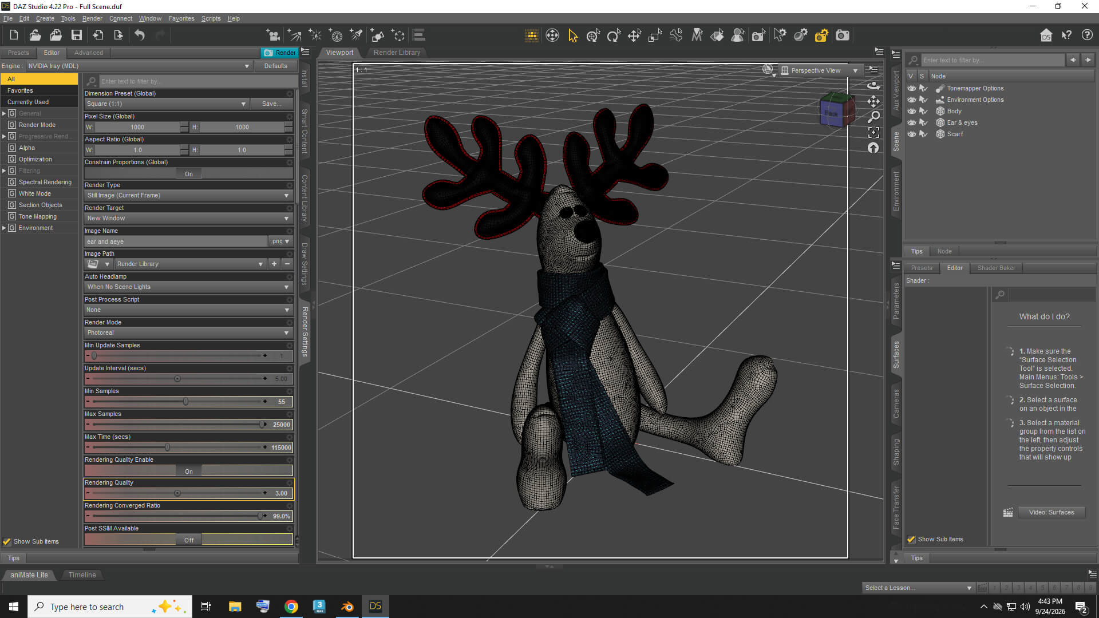Screen dimensions: 1099x618
Task: Switch to the Timeline tab
Action: (82, 575)
